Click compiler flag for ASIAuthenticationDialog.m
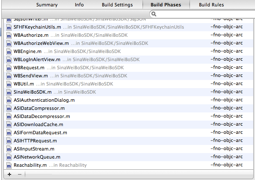 point(226,100)
